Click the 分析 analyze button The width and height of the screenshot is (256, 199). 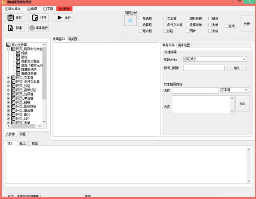247,24
